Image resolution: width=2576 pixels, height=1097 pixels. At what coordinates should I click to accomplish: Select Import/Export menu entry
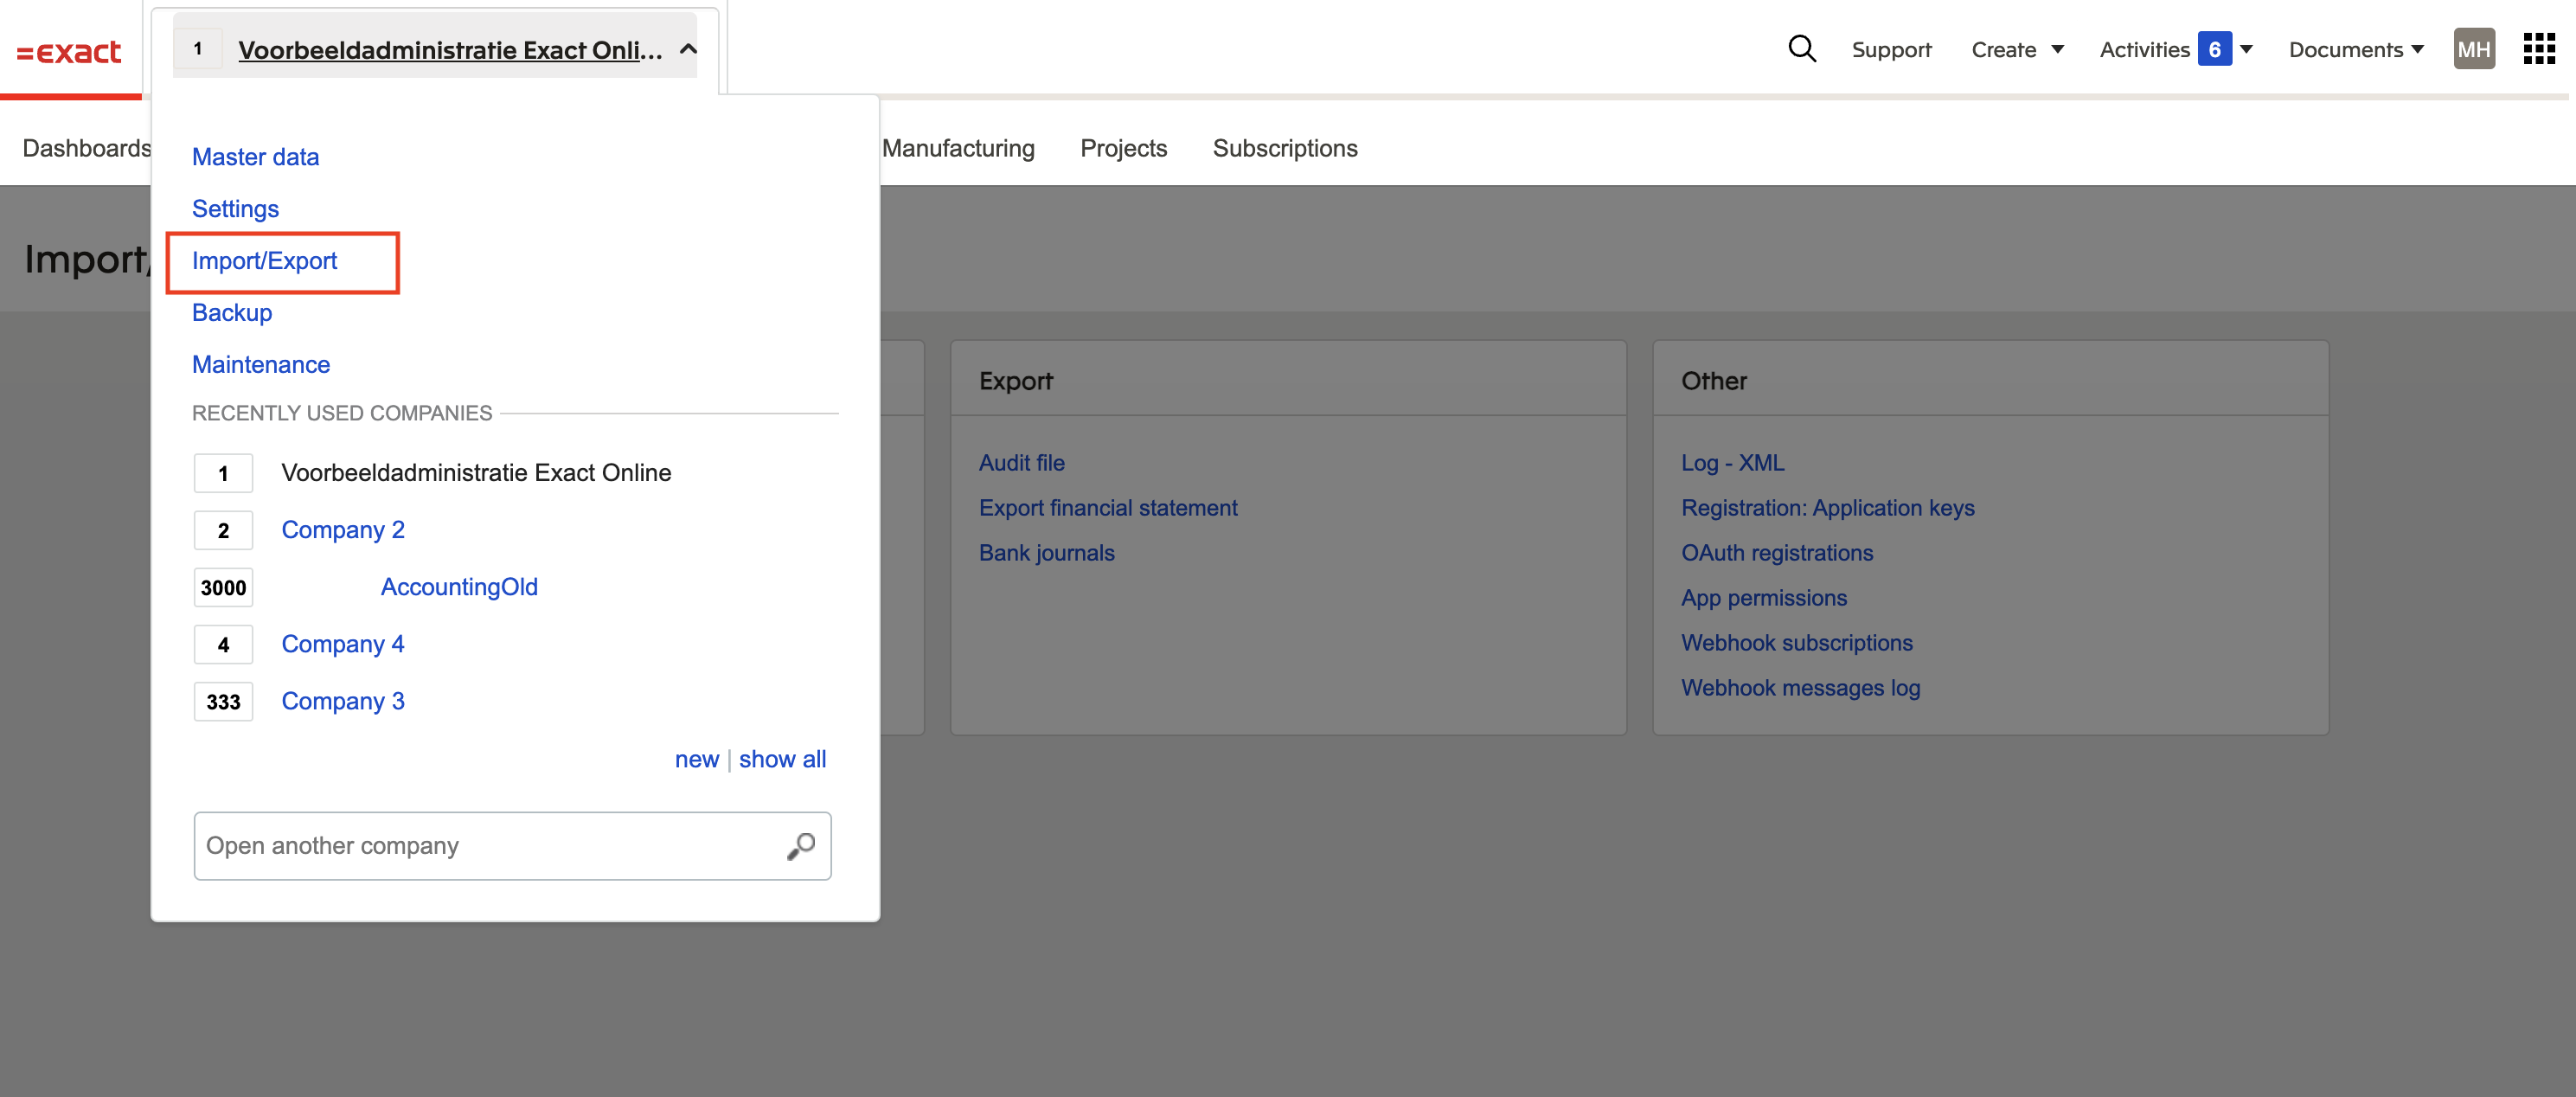pos(264,261)
